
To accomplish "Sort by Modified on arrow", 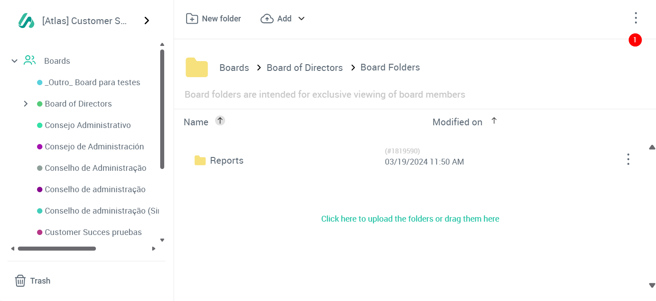I will [x=494, y=121].
